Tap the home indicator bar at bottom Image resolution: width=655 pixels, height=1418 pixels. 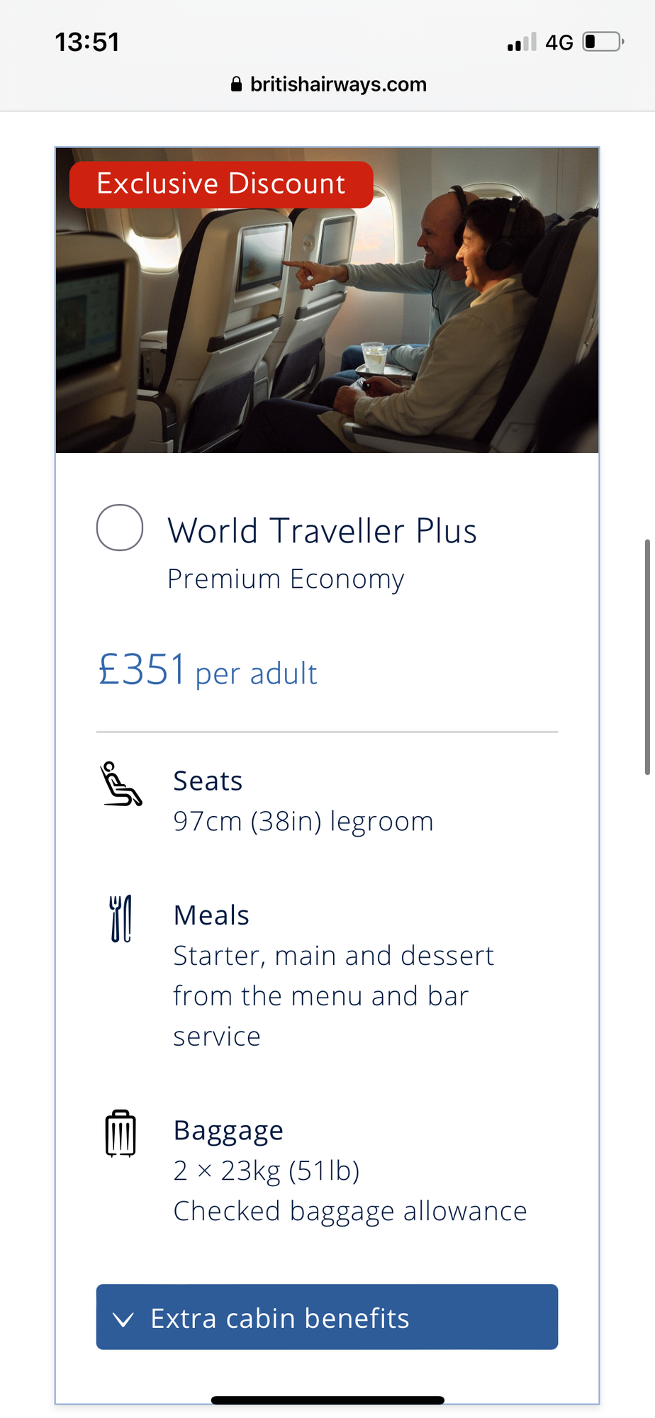327,1400
